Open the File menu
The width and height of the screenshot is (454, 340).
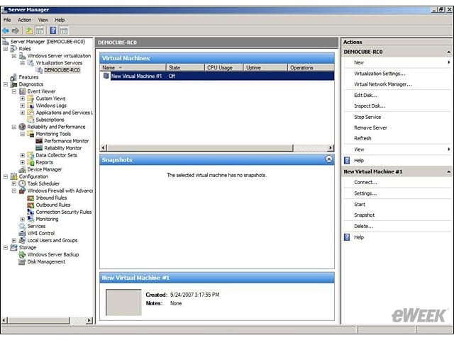coord(7,20)
